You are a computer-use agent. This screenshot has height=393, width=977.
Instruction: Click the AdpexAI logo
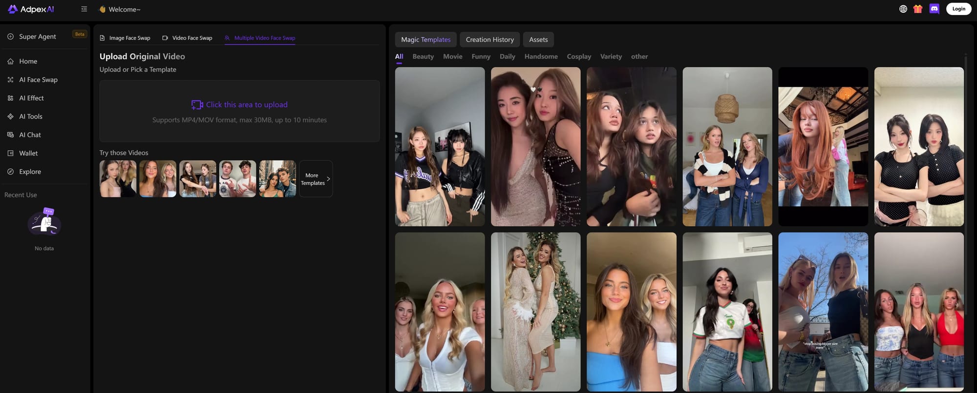(x=31, y=9)
